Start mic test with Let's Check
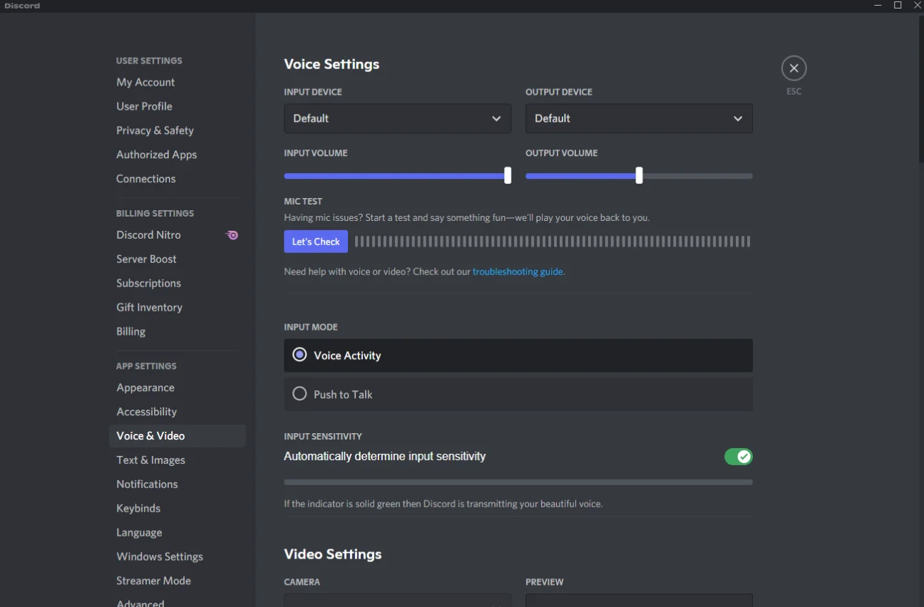924x607 pixels. (316, 242)
